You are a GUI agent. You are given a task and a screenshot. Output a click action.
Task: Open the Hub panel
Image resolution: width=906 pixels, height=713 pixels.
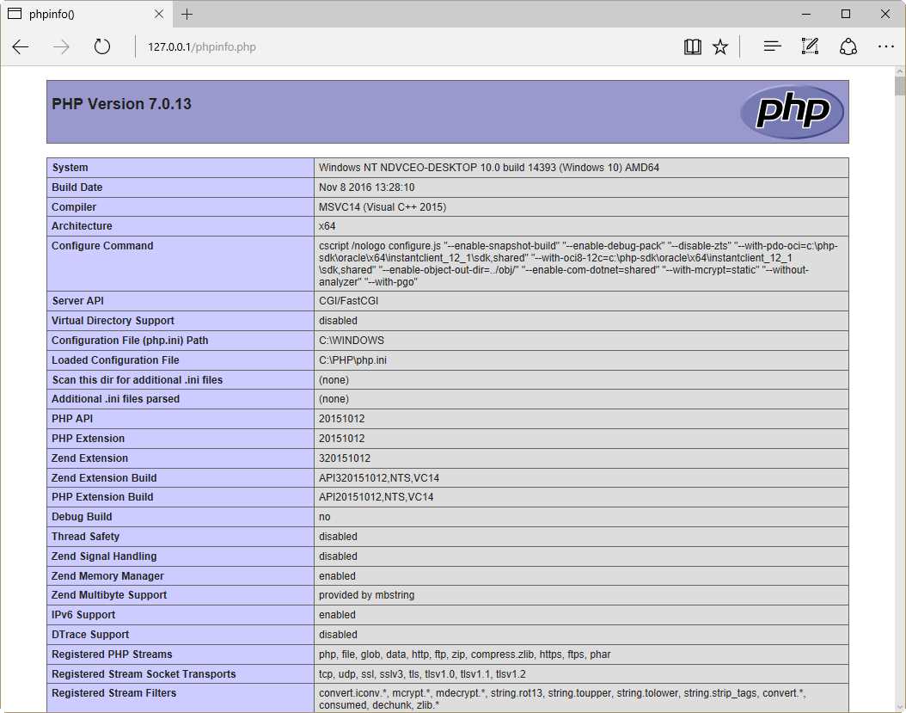pyautogui.click(x=772, y=46)
